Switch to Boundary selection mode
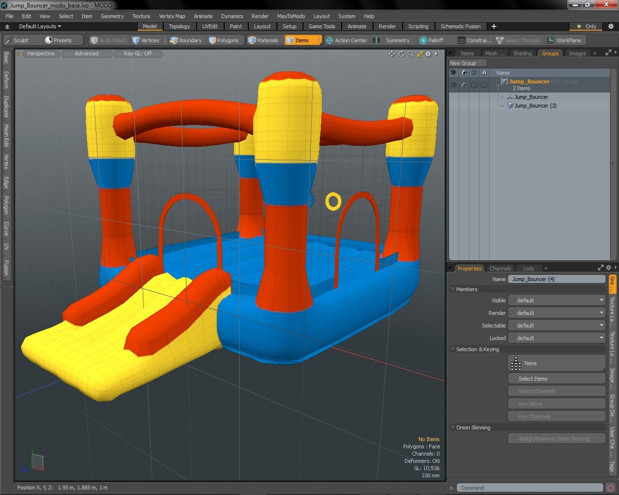 186,40
